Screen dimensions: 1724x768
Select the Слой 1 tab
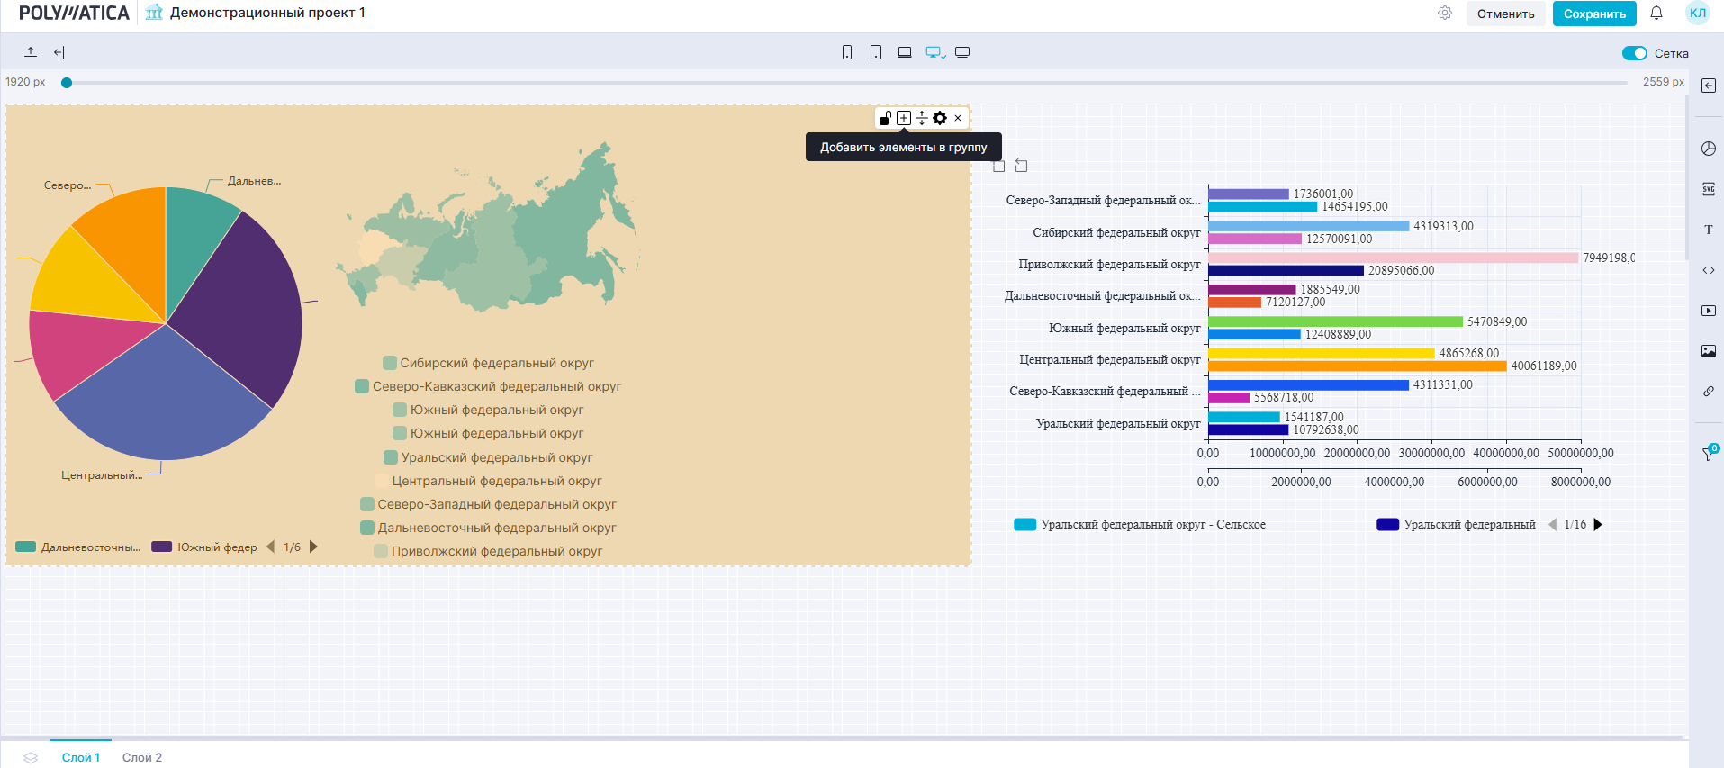(x=81, y=757)
